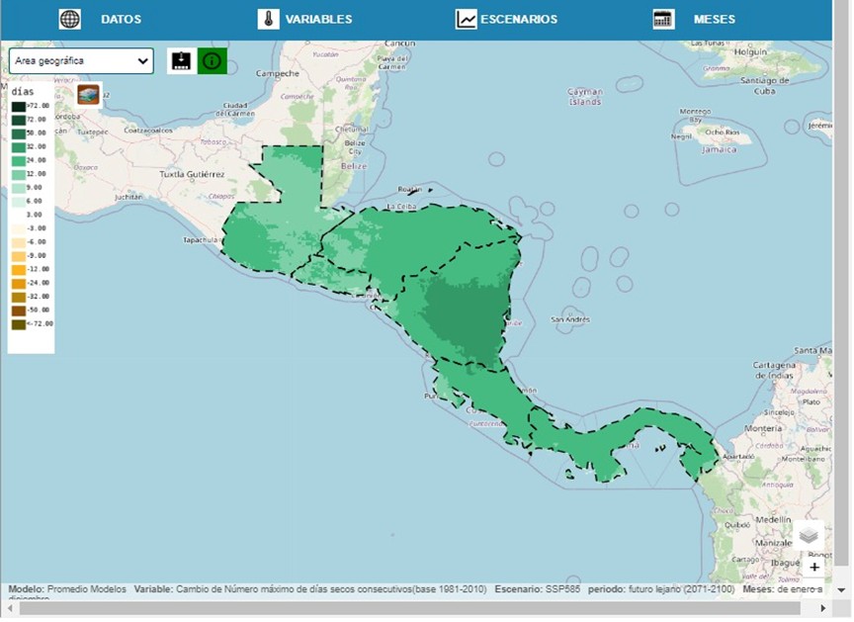Viewport: 854px width, 622px height.
Task: Click the vertical scrollbar down arrow
Action: click(842, 591)
